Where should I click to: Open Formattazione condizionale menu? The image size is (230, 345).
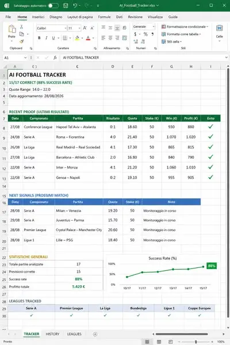[185, 26]
